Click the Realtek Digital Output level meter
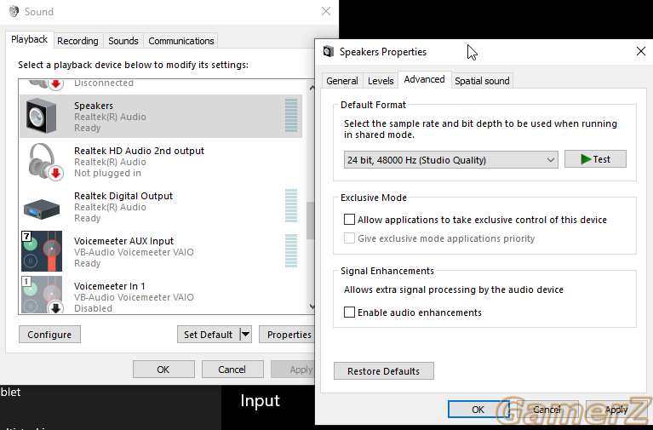 pyautogui.click(x=291, y=206)
